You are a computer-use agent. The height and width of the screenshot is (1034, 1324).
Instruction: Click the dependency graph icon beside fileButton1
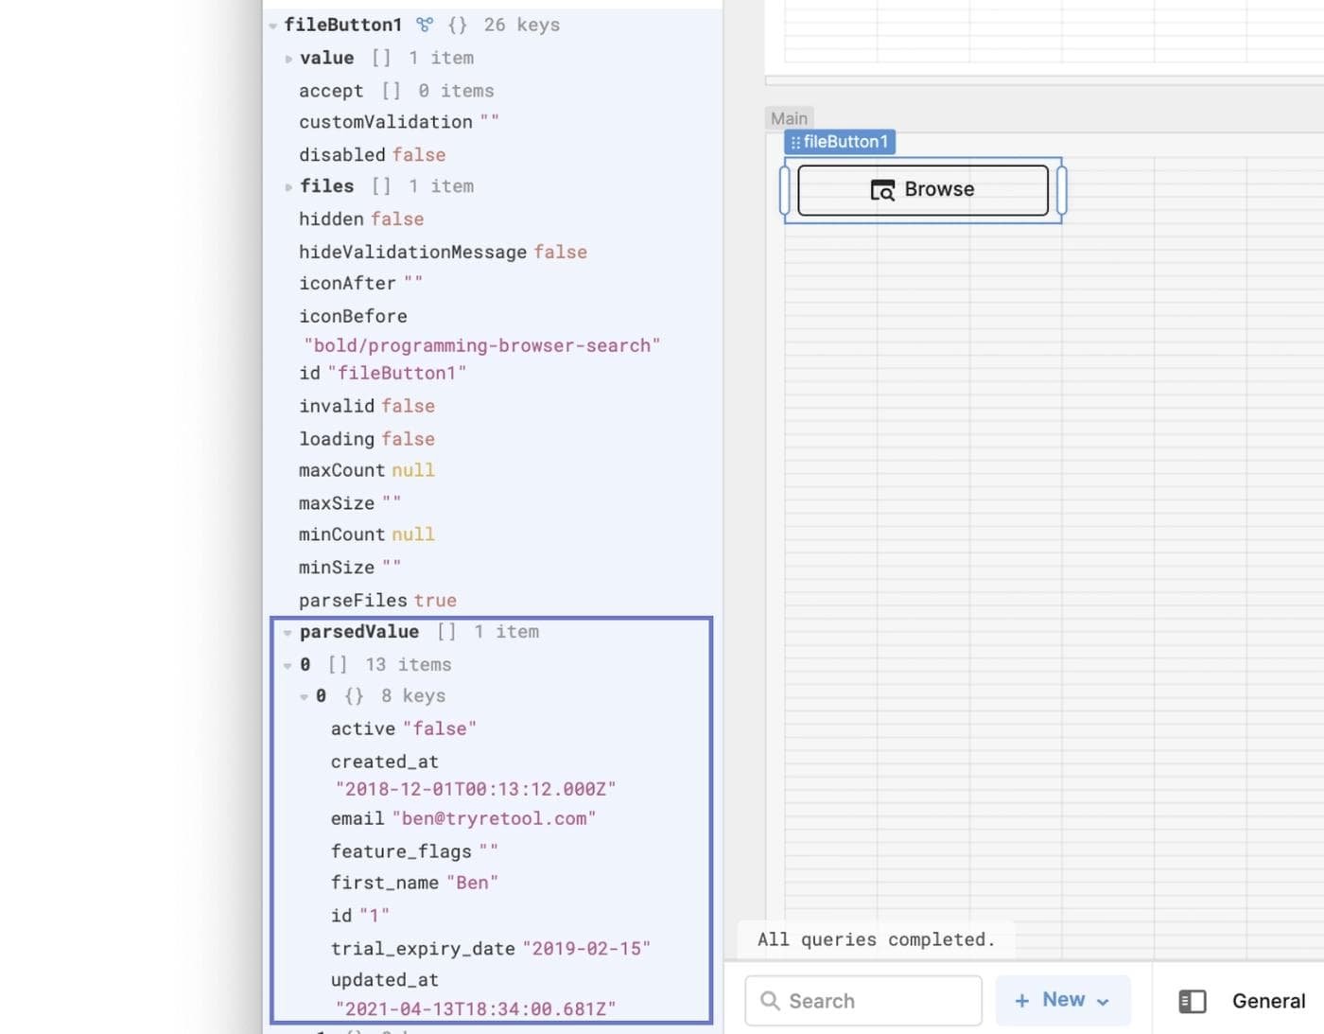click(425, 25)
